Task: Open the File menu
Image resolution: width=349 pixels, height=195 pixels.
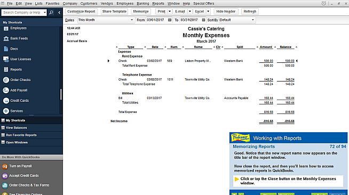Action: click(x=10, y=4)
